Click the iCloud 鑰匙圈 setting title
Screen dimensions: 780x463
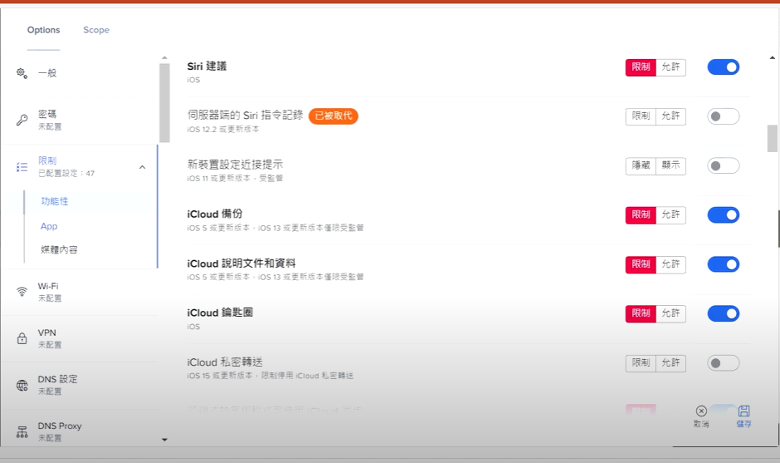point(220,313)
